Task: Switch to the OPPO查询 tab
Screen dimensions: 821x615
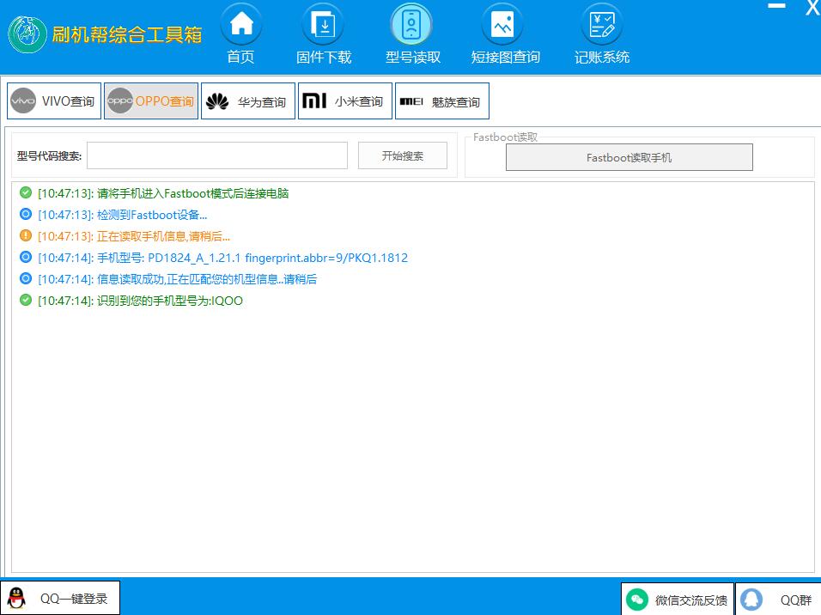Action: coord(151,101)
